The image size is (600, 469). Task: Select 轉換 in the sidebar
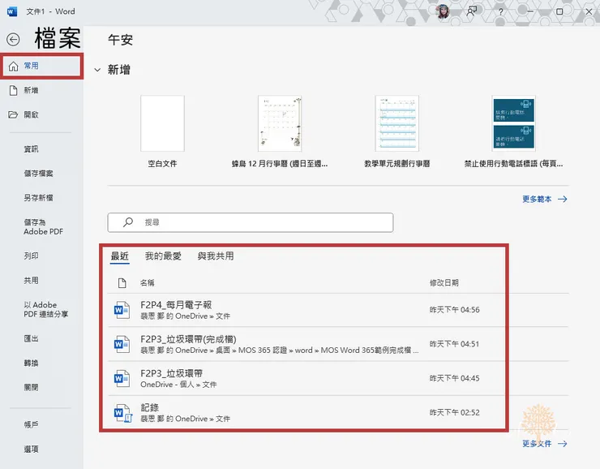[x=31, y=363]
